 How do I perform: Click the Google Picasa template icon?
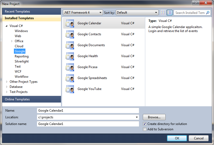(x=70, y=67)
